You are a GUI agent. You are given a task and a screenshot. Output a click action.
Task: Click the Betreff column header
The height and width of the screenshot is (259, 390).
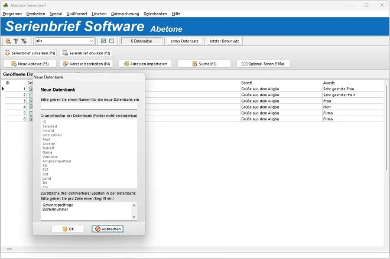(246, 83)
